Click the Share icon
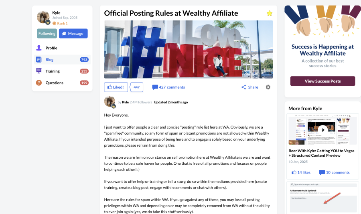 [243, 87]
